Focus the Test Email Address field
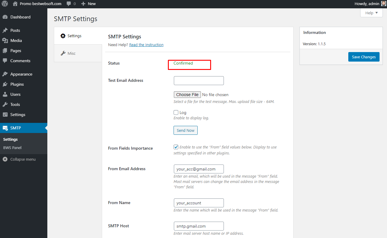The width and height of the screenshot is (387, 238). (199, 81)
